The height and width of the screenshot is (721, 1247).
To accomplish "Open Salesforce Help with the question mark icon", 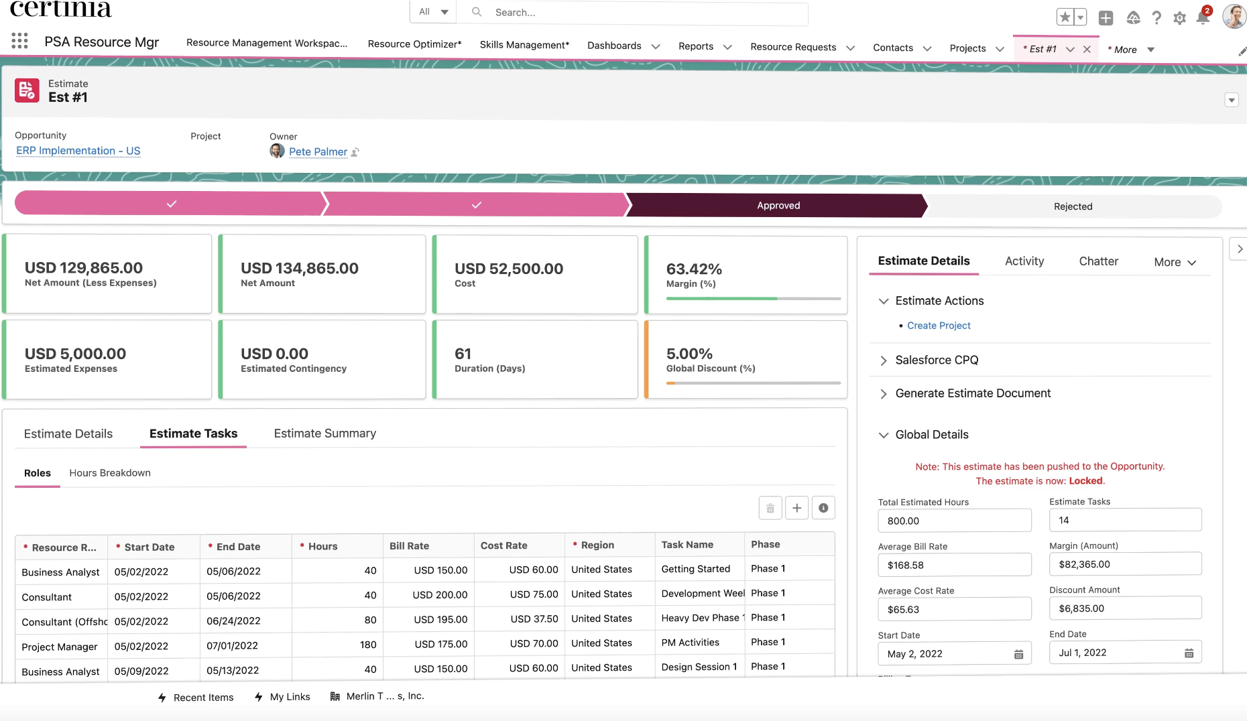I will (x=1157, y=18).
